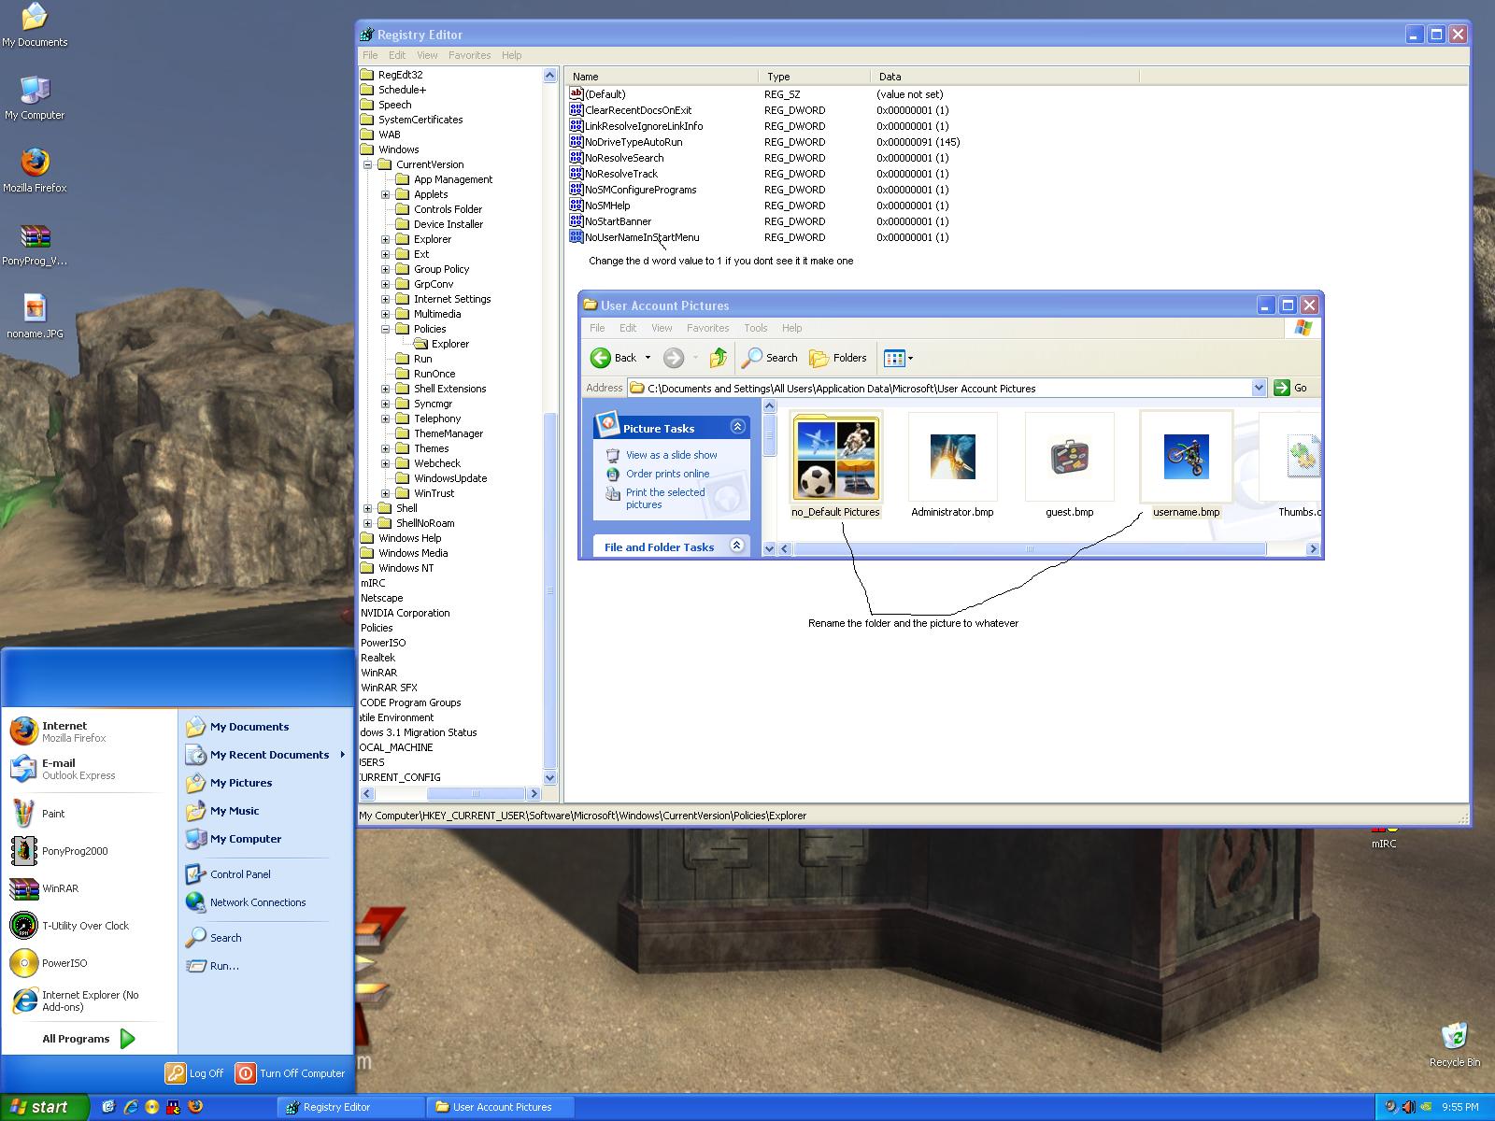Viewport: 1495px width, 1121px height.
Task: Click the Log Off button
Action: (195, 1073)
